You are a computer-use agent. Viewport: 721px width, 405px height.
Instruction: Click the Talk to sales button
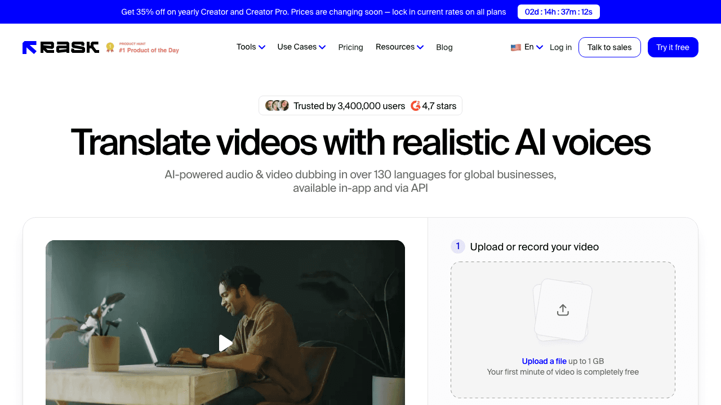click(x=609, y=47)
